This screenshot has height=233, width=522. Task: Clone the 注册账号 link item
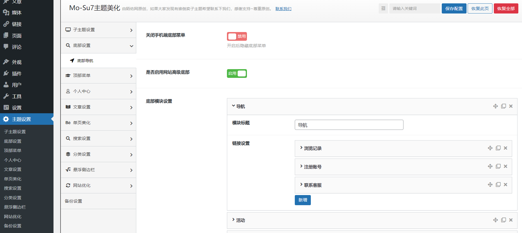[x=498, y=166]
